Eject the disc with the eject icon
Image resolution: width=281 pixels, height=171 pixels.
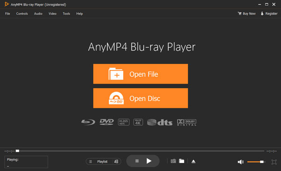coord(193,161)
